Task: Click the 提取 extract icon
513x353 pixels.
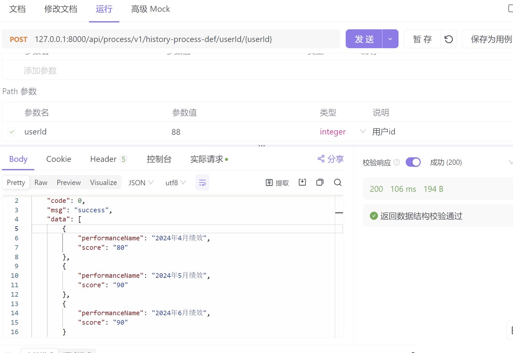Action: point(269,183)
